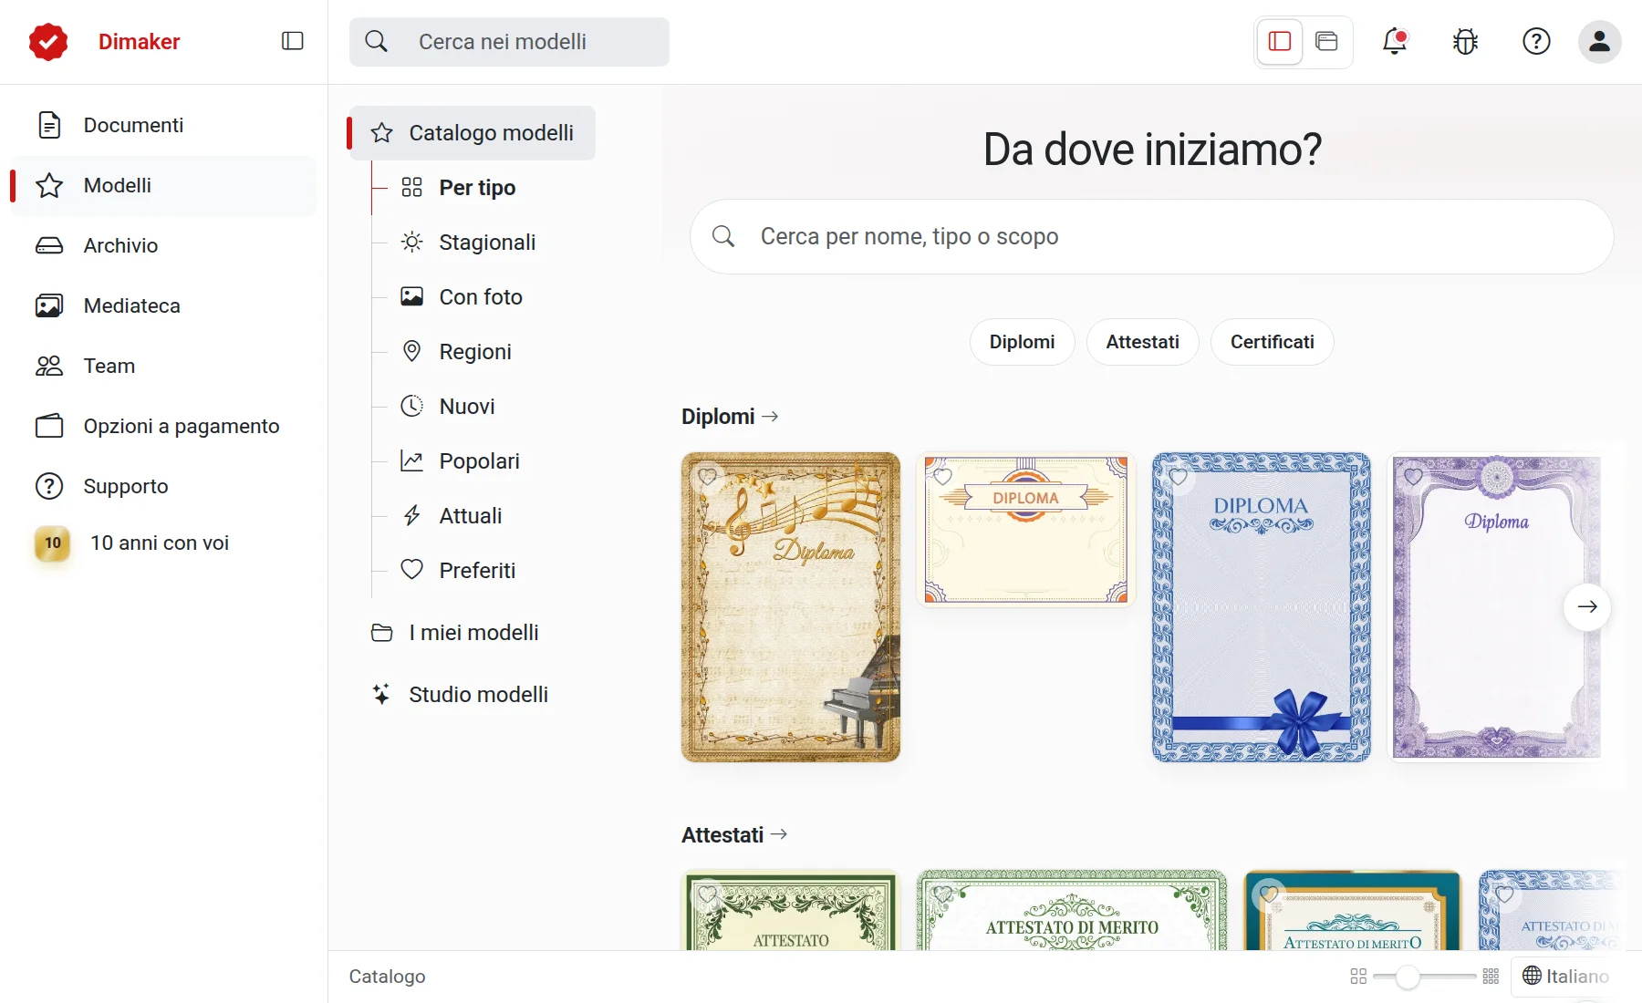Switch to windowed layout view

pos(1326,41)
